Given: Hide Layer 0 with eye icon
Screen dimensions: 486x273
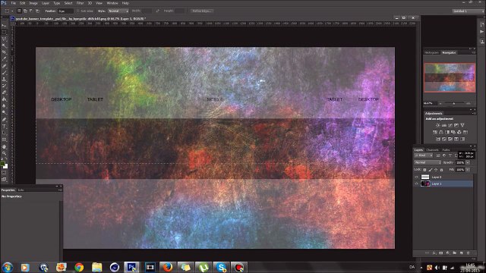Looking at the screenshot, I should click(x=416, y=177).
